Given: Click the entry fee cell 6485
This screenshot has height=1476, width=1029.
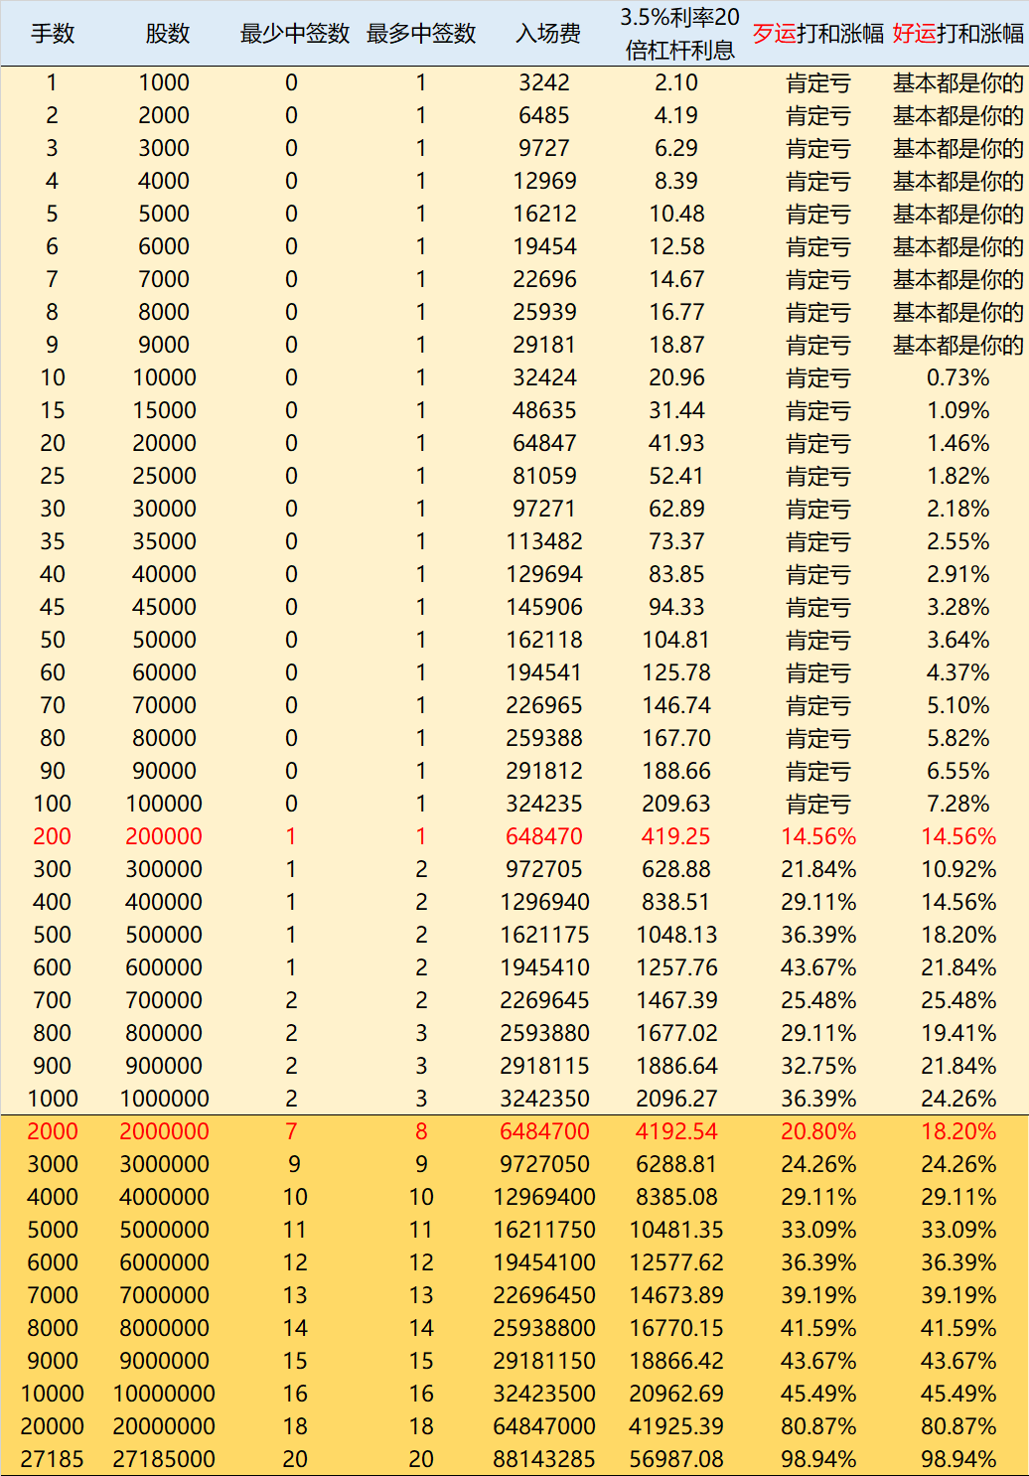Looking at the screenshot, I should tap(544, 115).
